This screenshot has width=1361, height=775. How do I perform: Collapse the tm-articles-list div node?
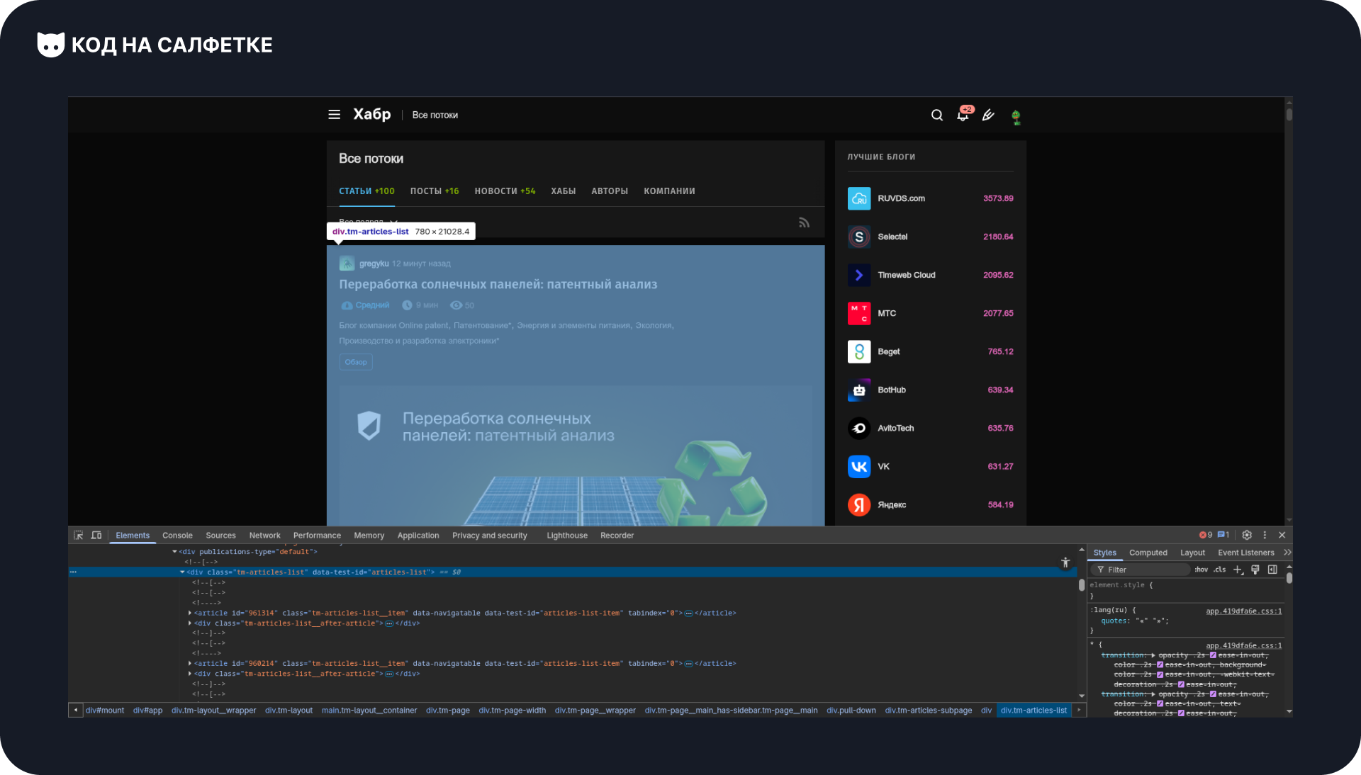click(182, 572)
